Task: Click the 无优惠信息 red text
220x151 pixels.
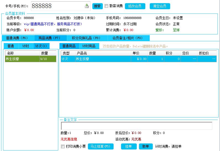Action: click(69, 139)
